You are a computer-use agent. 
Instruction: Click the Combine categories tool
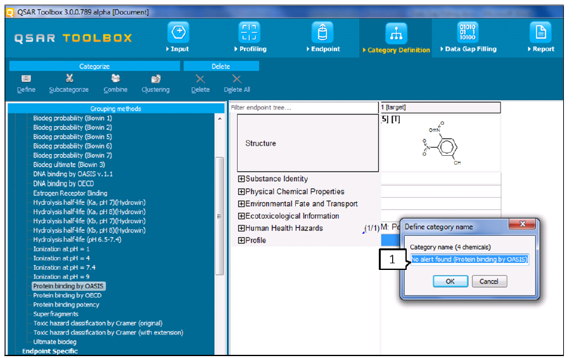click(x=115, y=84)
